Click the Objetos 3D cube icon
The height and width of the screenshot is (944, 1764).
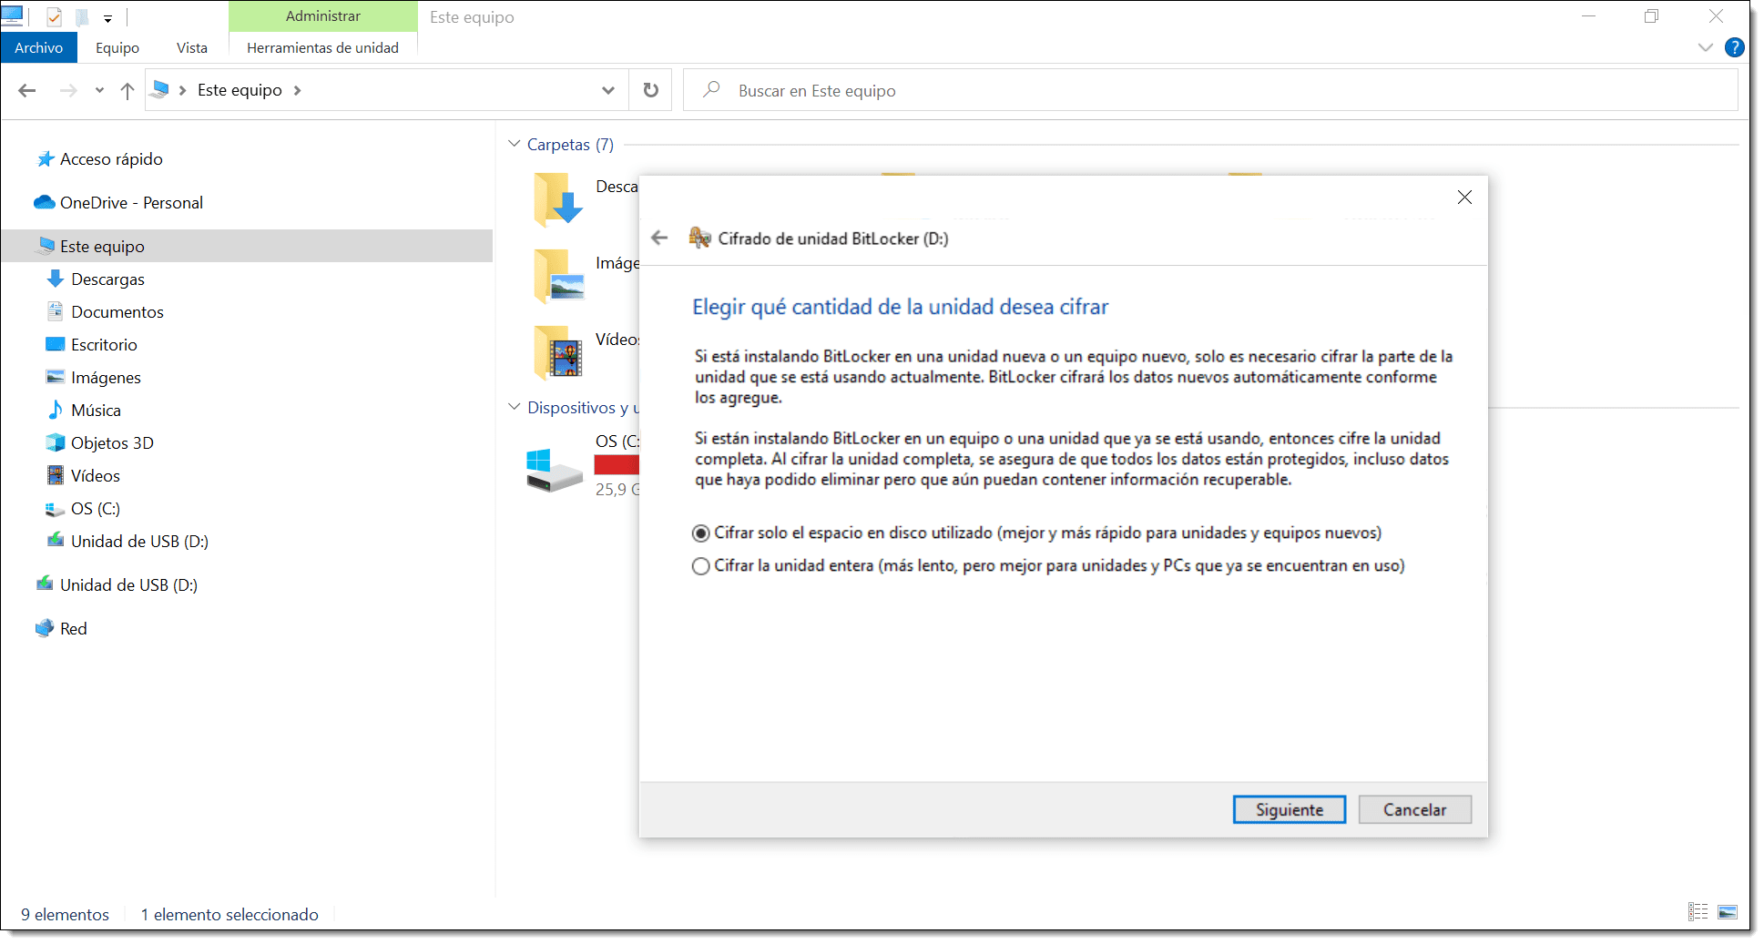coord(56,442)
